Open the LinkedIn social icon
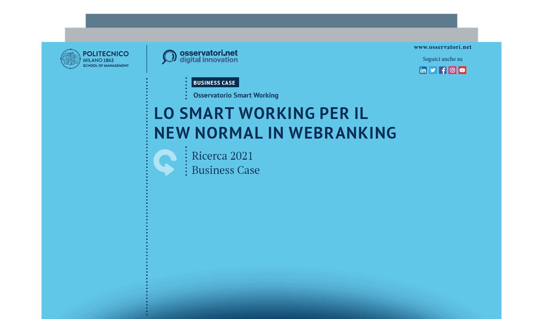 click(423, 70)
